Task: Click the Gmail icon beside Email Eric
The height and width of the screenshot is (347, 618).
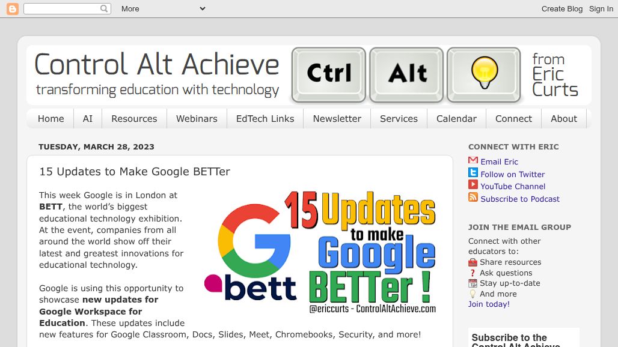Action: coord(473,161)
